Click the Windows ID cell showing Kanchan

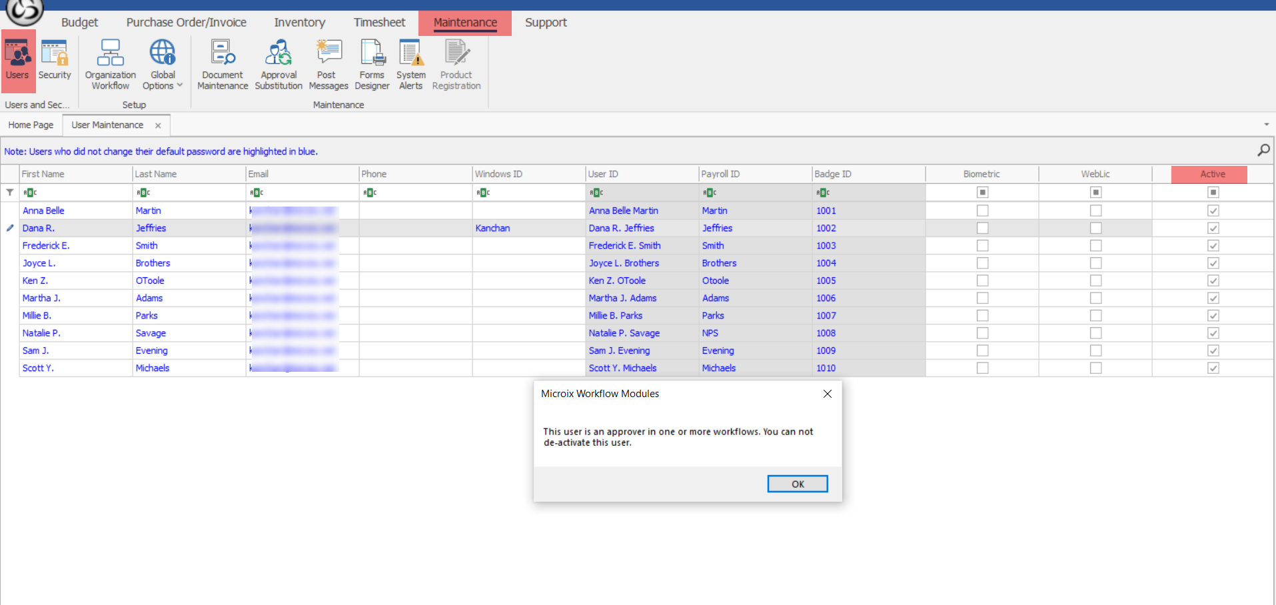(492, 228)
